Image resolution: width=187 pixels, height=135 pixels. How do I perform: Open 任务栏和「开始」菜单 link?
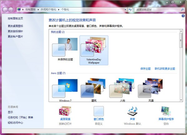click(x=20, y=117)
